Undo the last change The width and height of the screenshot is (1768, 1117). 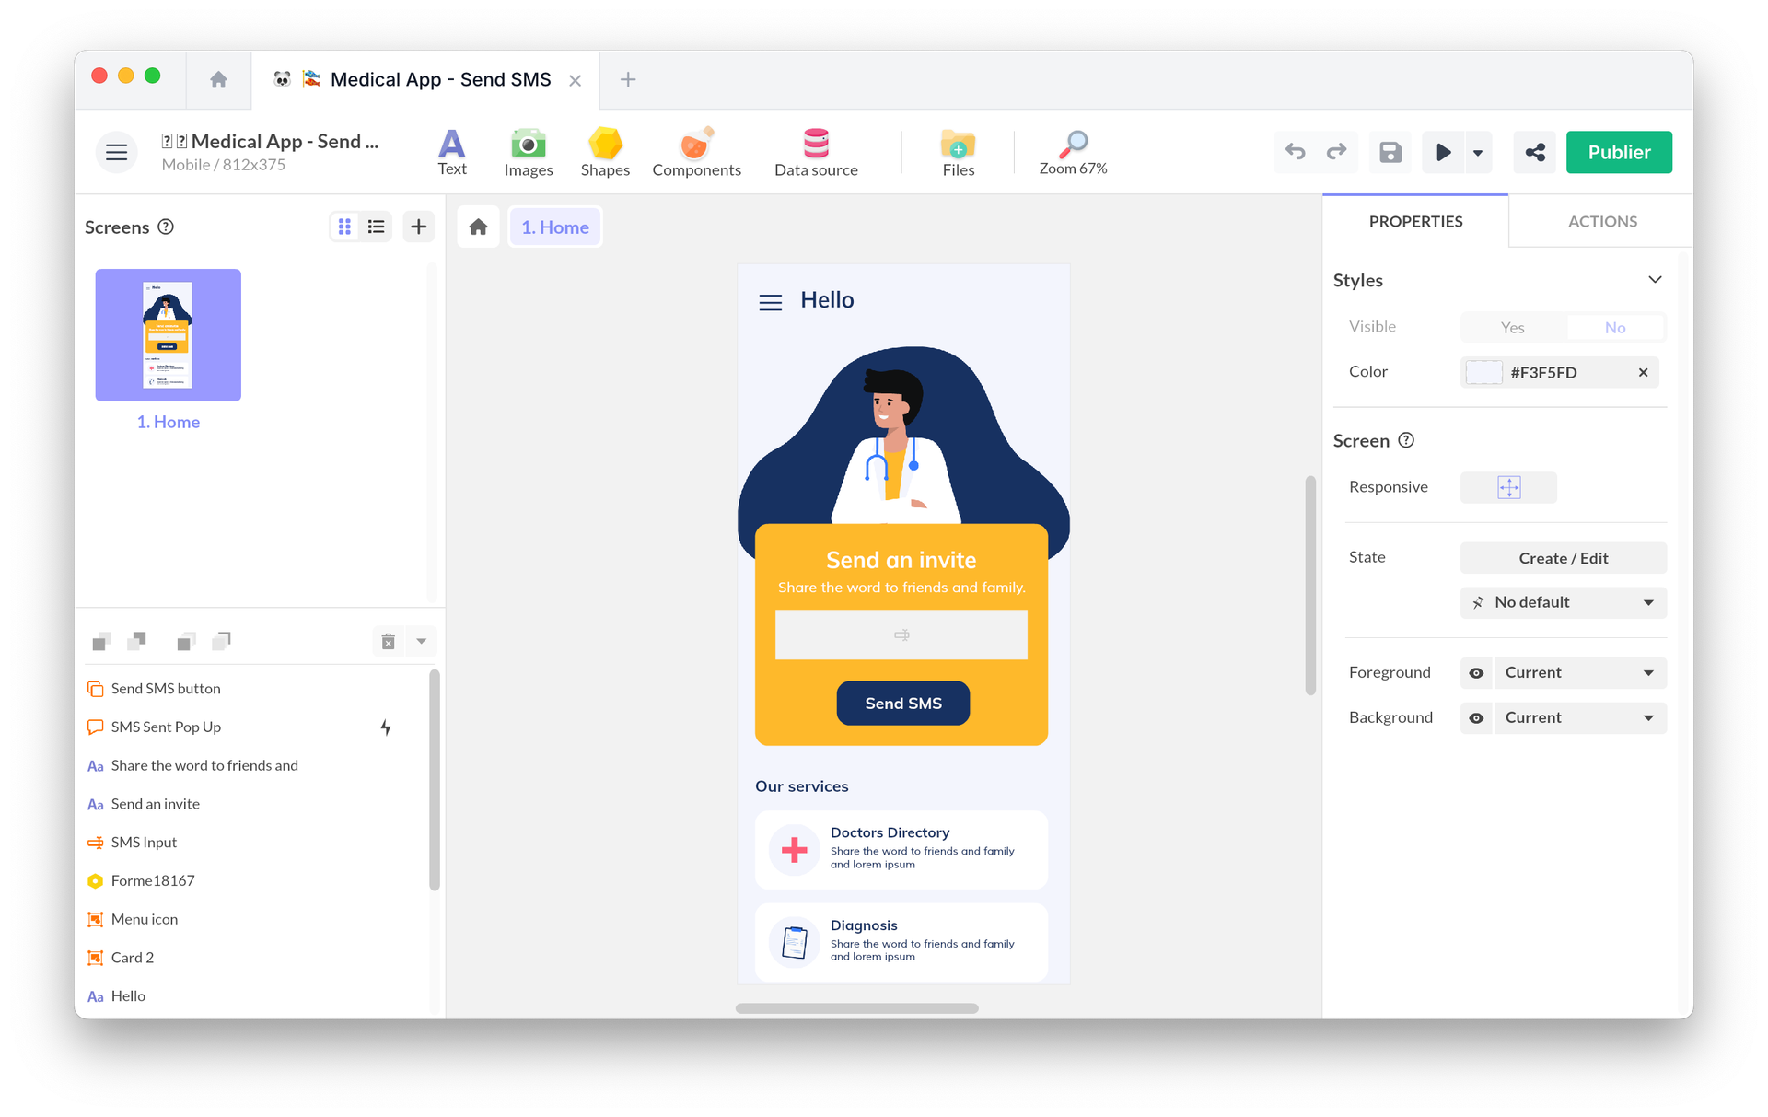tap(1296, 152)
